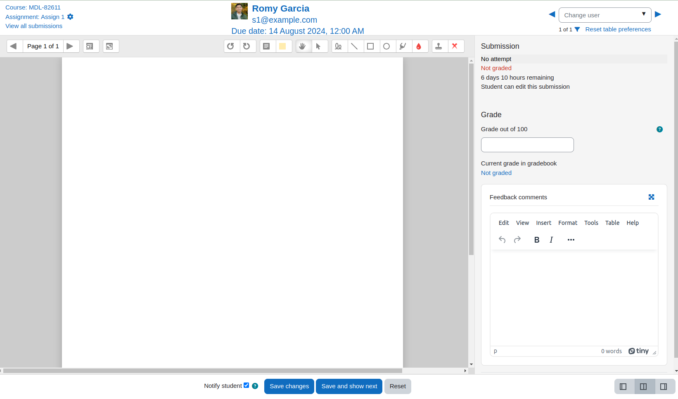678x399 pixels.
Task: Select the stamp tool
Action: [x=439, y=46]
